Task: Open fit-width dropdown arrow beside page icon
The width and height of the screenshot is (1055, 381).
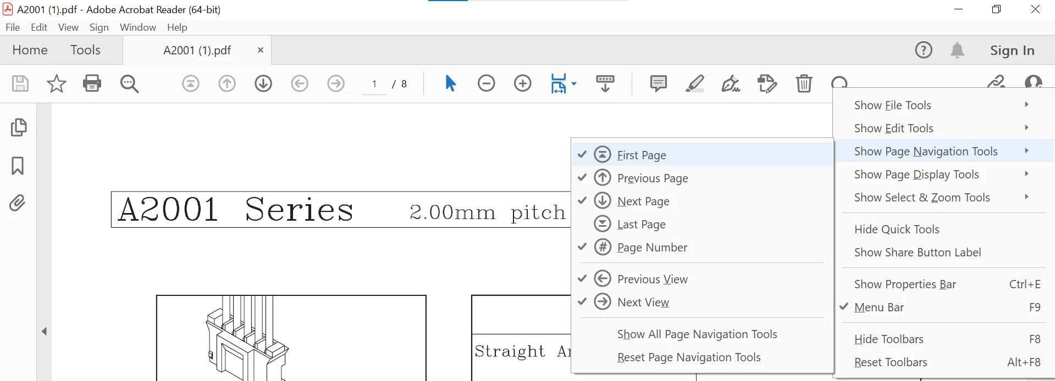Action: click(x=574, y=84)
